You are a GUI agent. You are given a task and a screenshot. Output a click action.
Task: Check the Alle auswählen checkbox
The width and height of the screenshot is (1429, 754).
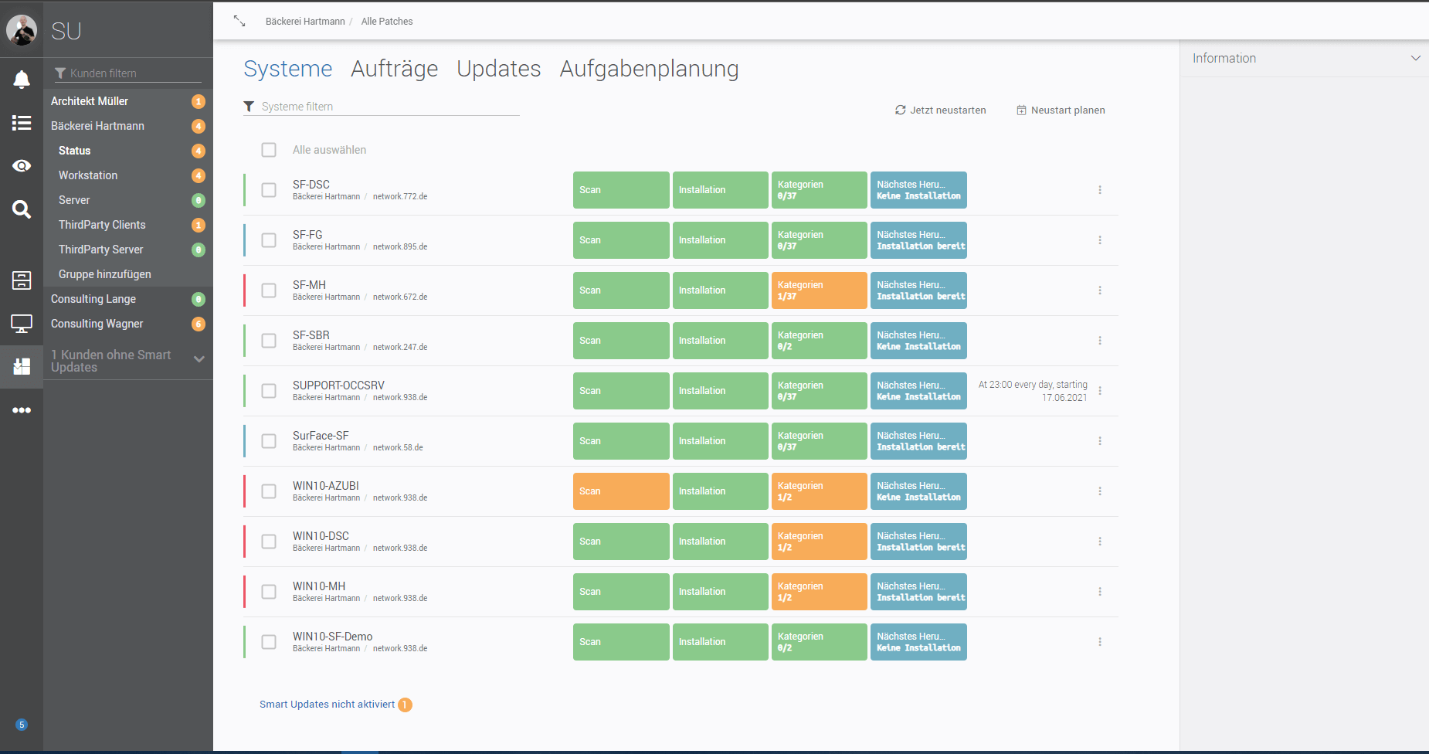coord(269,150)
